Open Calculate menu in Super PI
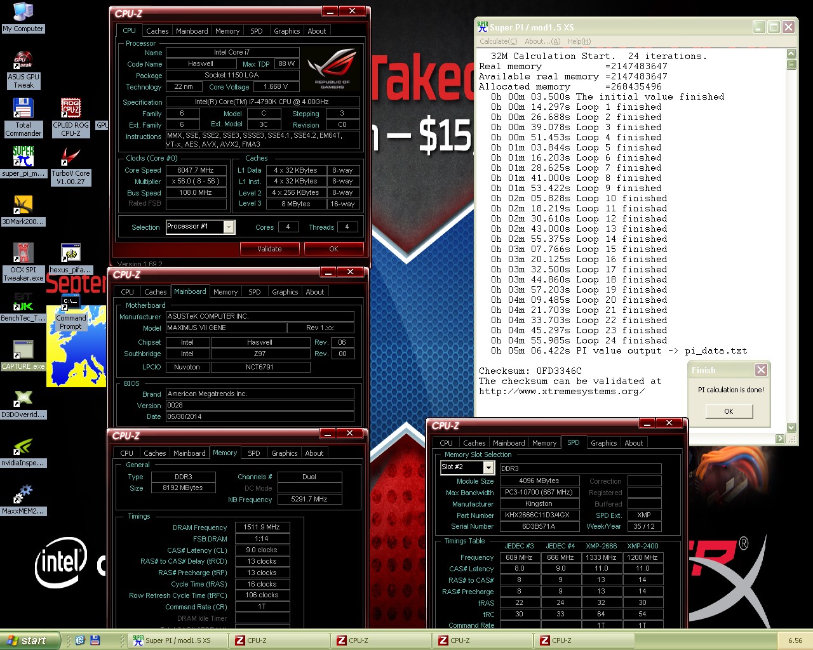This screenshot has width=813, height=650. pos(499,41)
